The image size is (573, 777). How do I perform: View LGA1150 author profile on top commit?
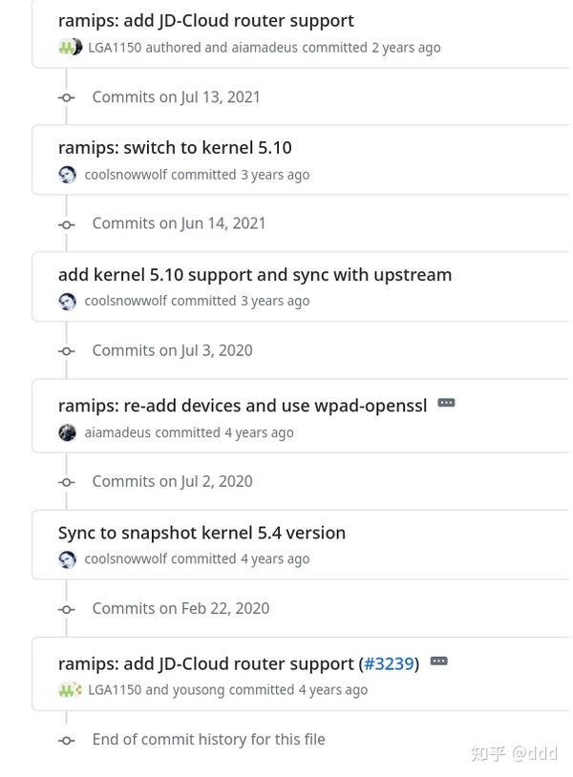tap(115, 47)
